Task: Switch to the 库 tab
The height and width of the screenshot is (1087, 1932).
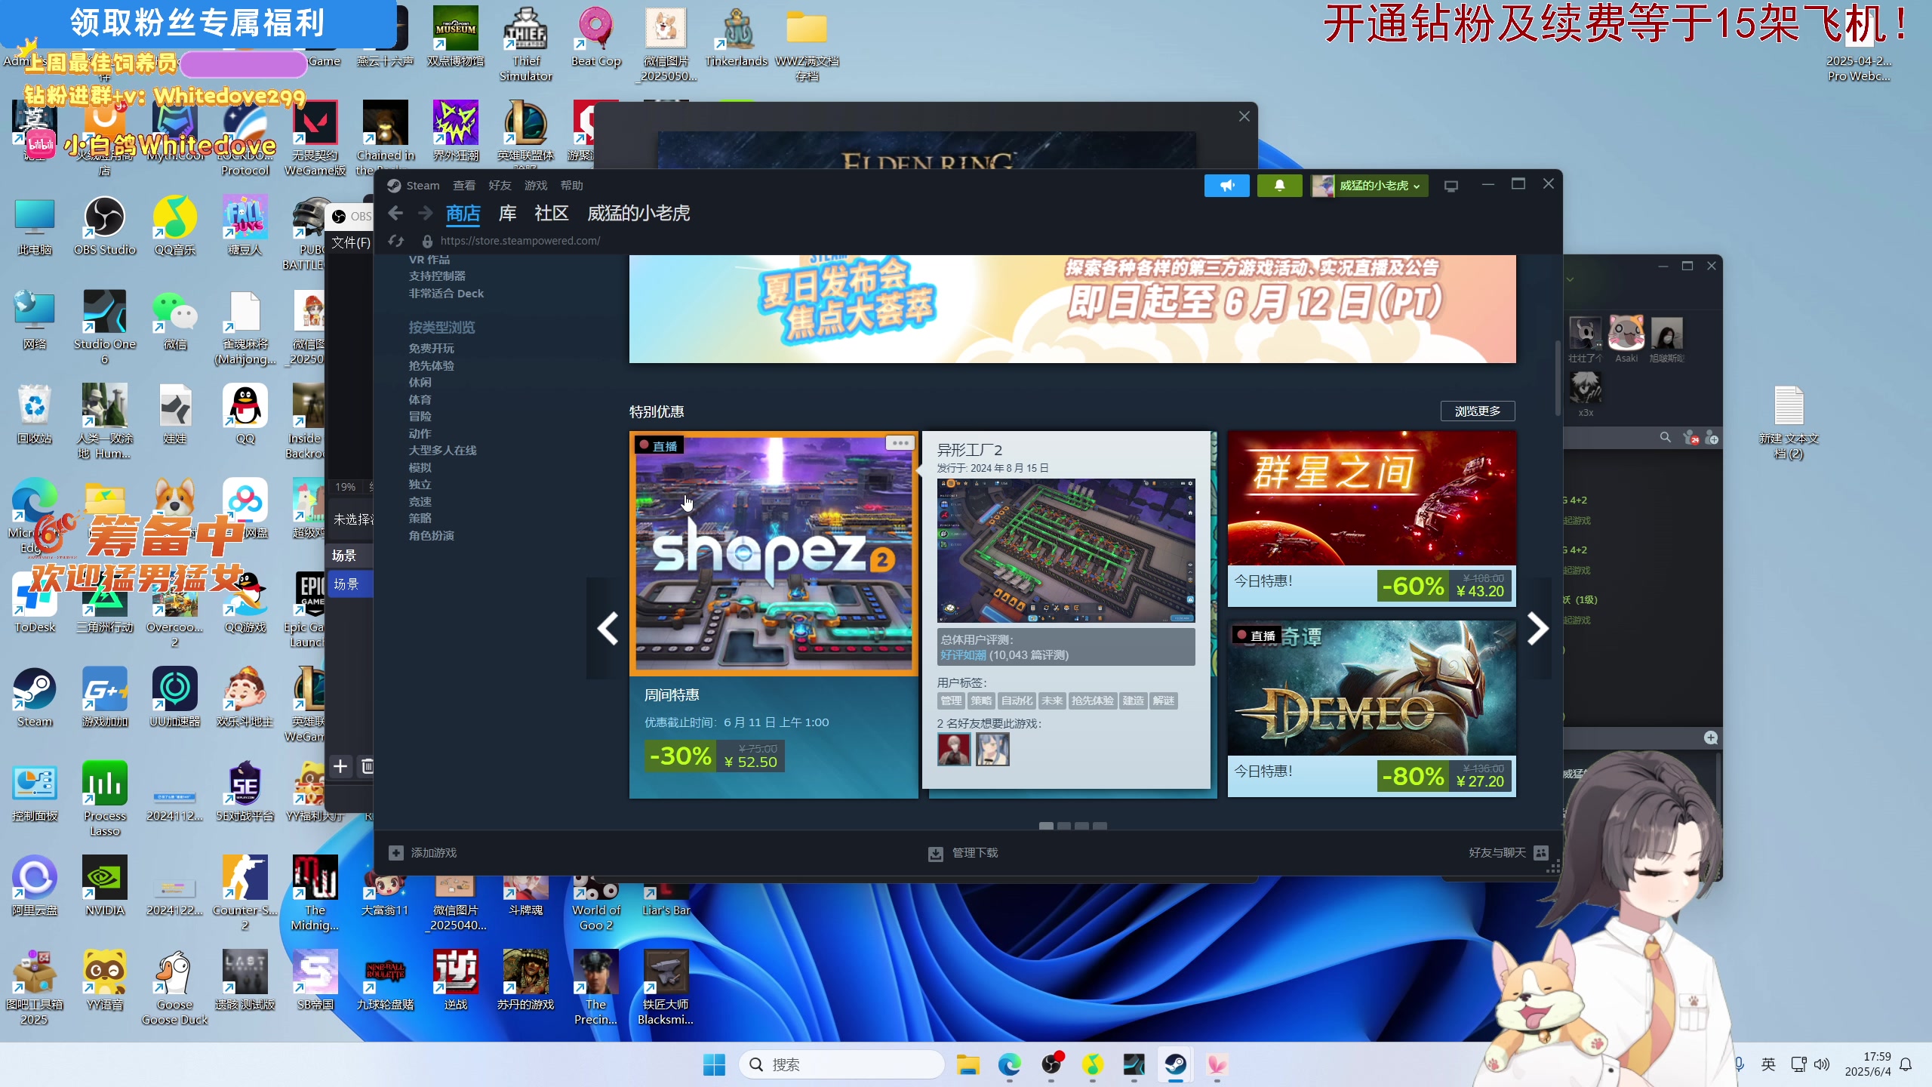Action: pos(507,214)
